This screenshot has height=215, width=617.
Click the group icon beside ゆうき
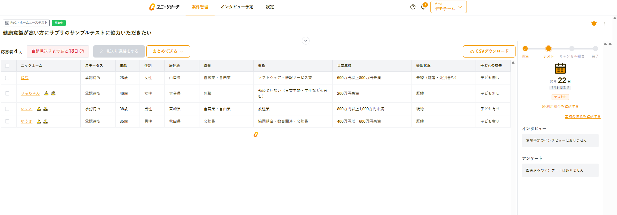(x=45, y=121)
